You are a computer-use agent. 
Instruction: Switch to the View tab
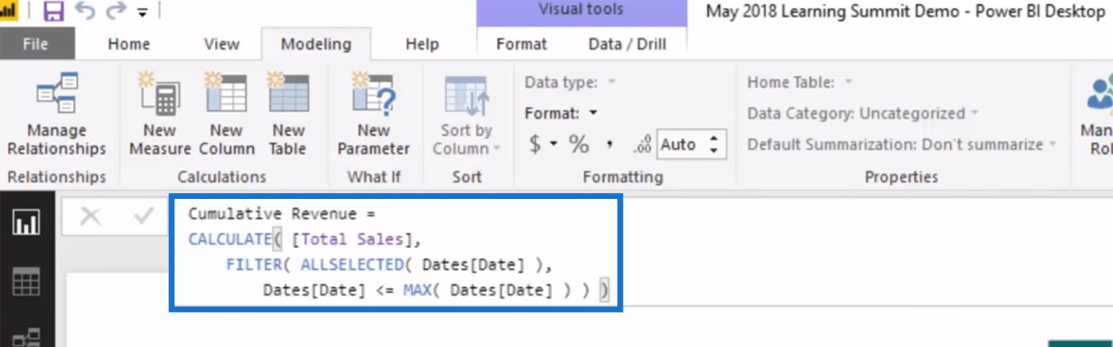pos(221,44)
